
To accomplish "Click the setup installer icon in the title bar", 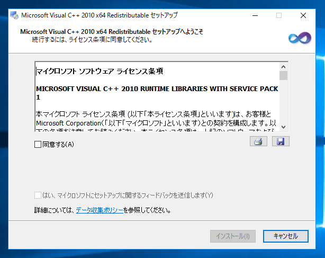I will coord(14,15).
